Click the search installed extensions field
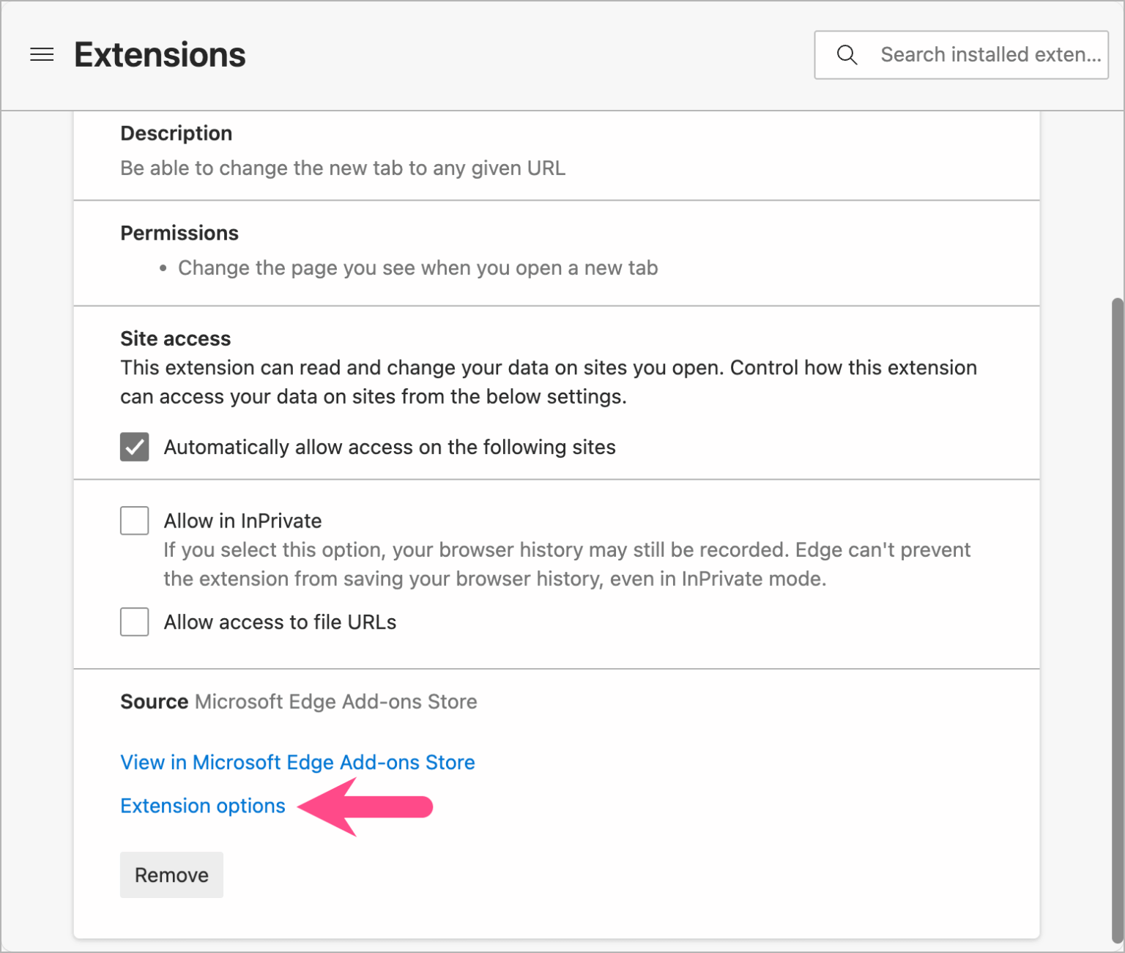Screen dimensions: 1125x953 989,54
